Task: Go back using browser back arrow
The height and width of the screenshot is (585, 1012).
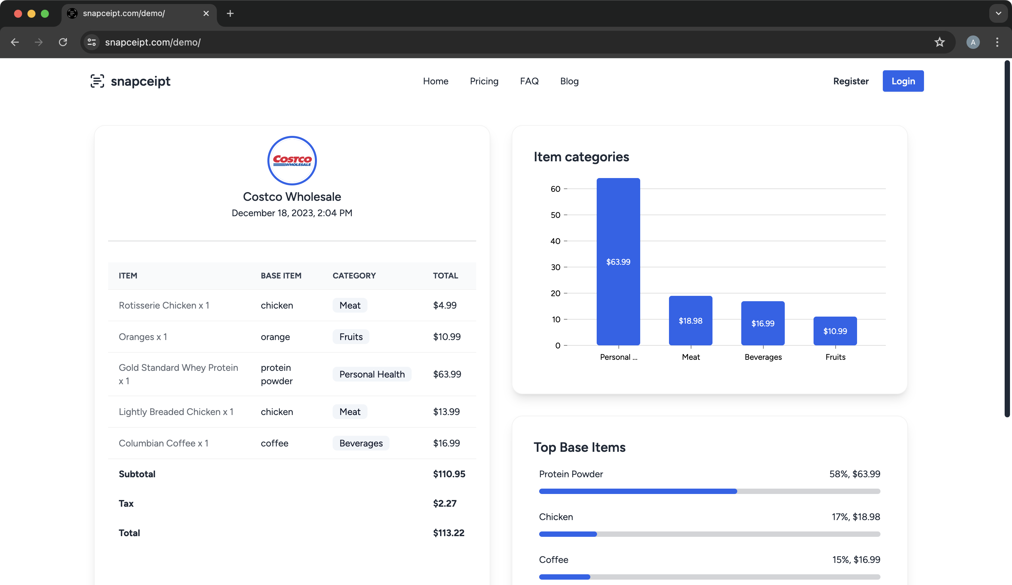Action: pos(15,42)
